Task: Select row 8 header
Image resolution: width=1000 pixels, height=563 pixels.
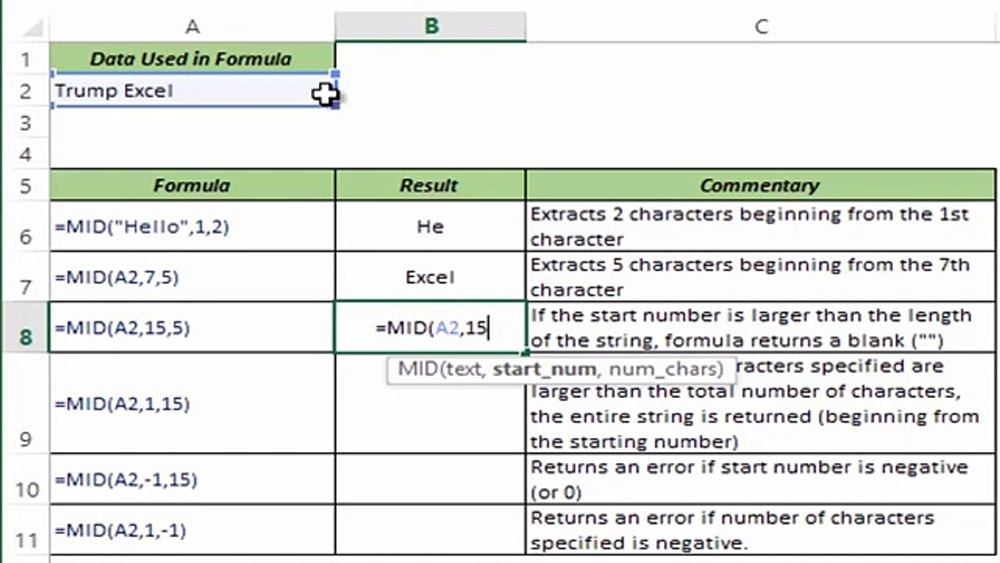Action: 25,328
